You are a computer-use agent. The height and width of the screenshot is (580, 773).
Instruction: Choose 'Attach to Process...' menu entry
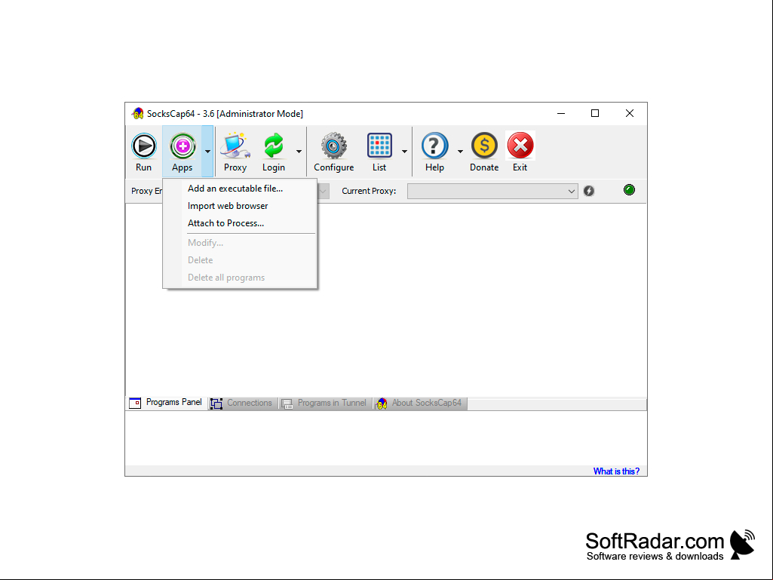tap(240, 223)
